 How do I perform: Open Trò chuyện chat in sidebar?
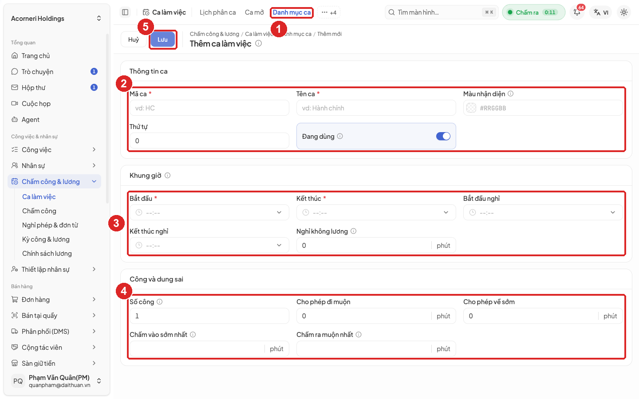coord(55,72)
